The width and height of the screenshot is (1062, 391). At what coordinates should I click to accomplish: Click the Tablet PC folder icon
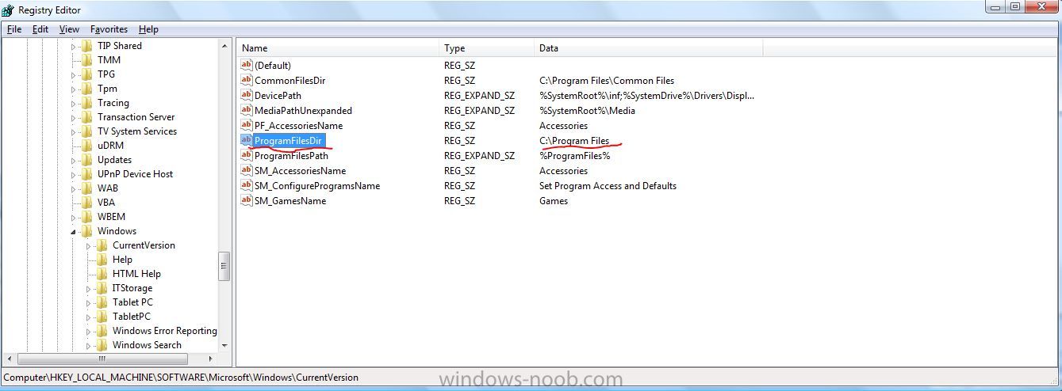coord(102,302)
